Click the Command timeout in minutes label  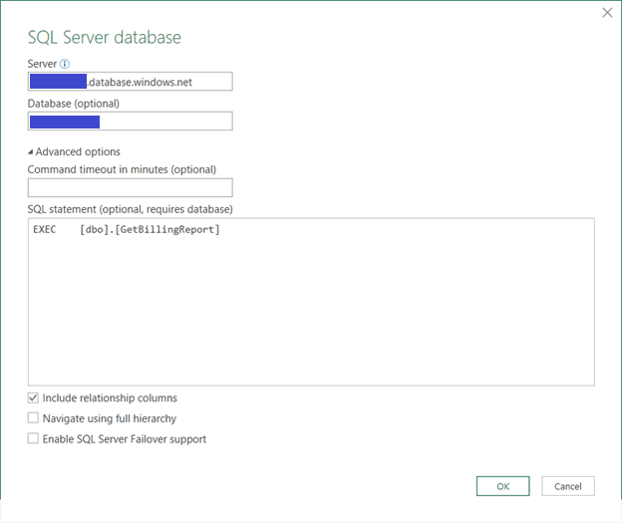[x=122, y=169]
